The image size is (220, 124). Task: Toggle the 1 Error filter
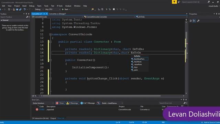(60, 103)
